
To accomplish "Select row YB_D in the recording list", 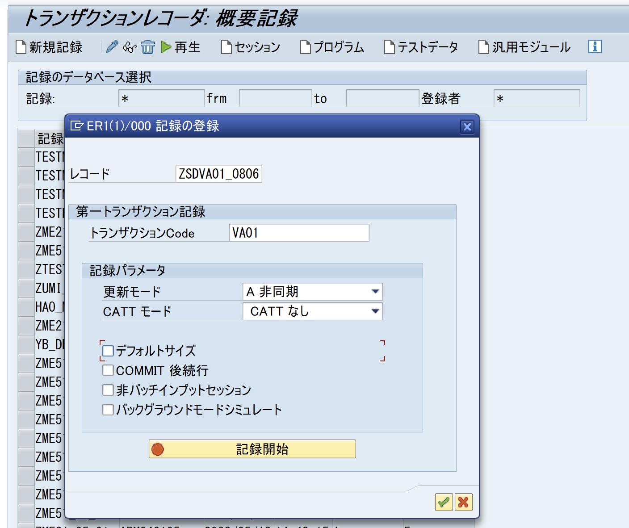I will 50,344.
